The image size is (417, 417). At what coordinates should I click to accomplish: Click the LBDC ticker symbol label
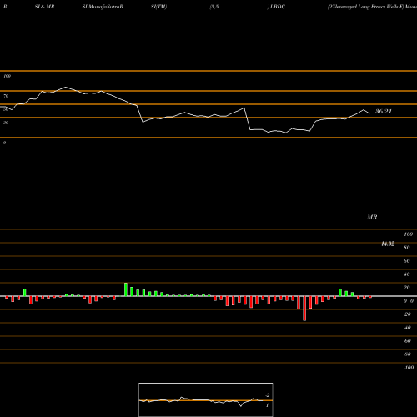click(278, 7)
